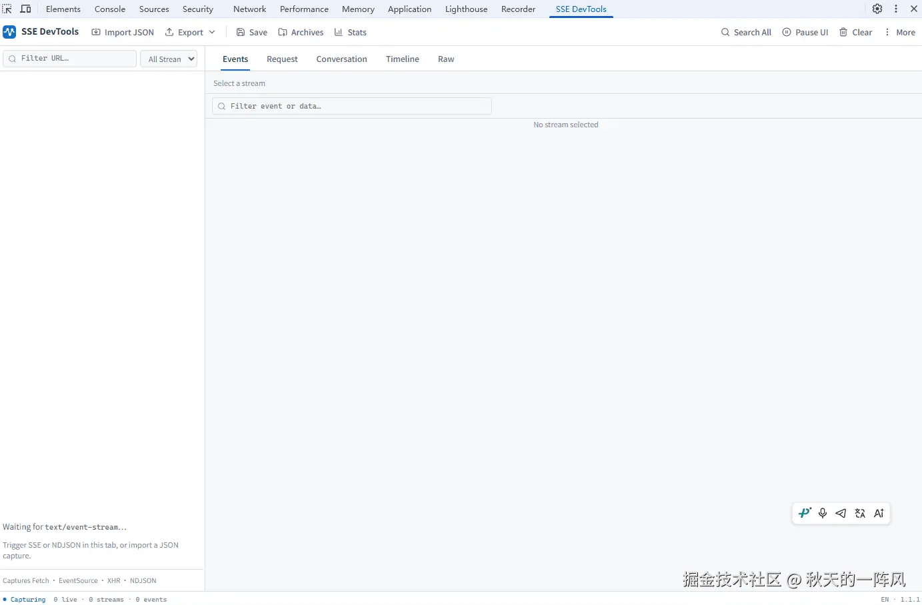The width and height of the screenshot is (922, 605).
Task: Open the Console DevTools tab
Action: click(110, 9)
